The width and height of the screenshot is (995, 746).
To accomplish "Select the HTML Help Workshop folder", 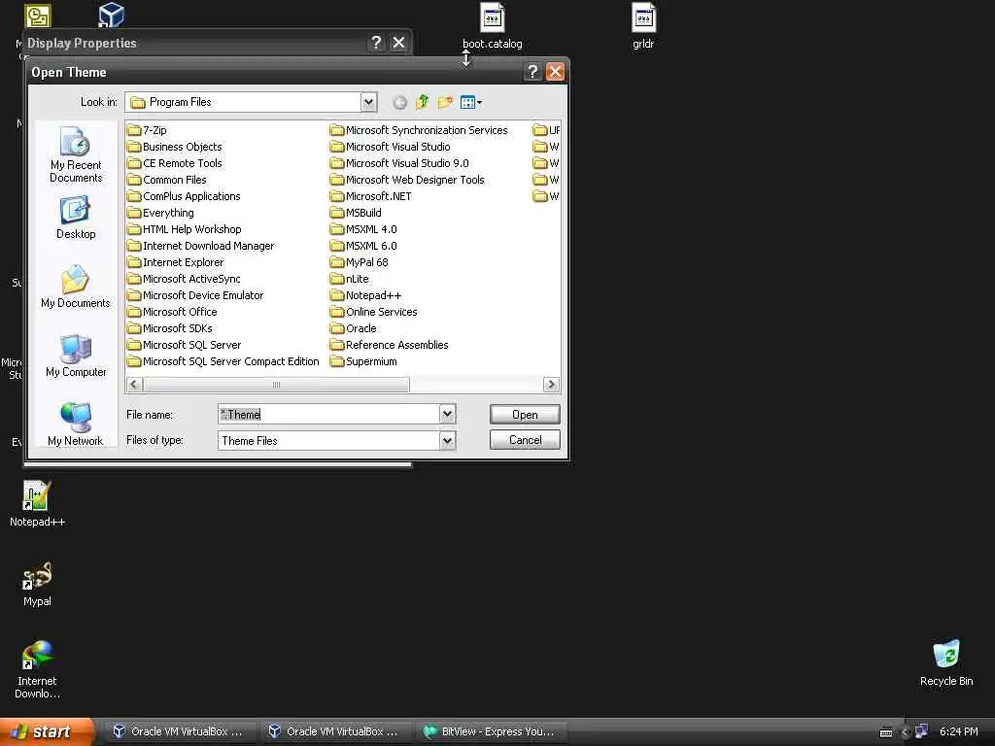I will pos(185,229).
